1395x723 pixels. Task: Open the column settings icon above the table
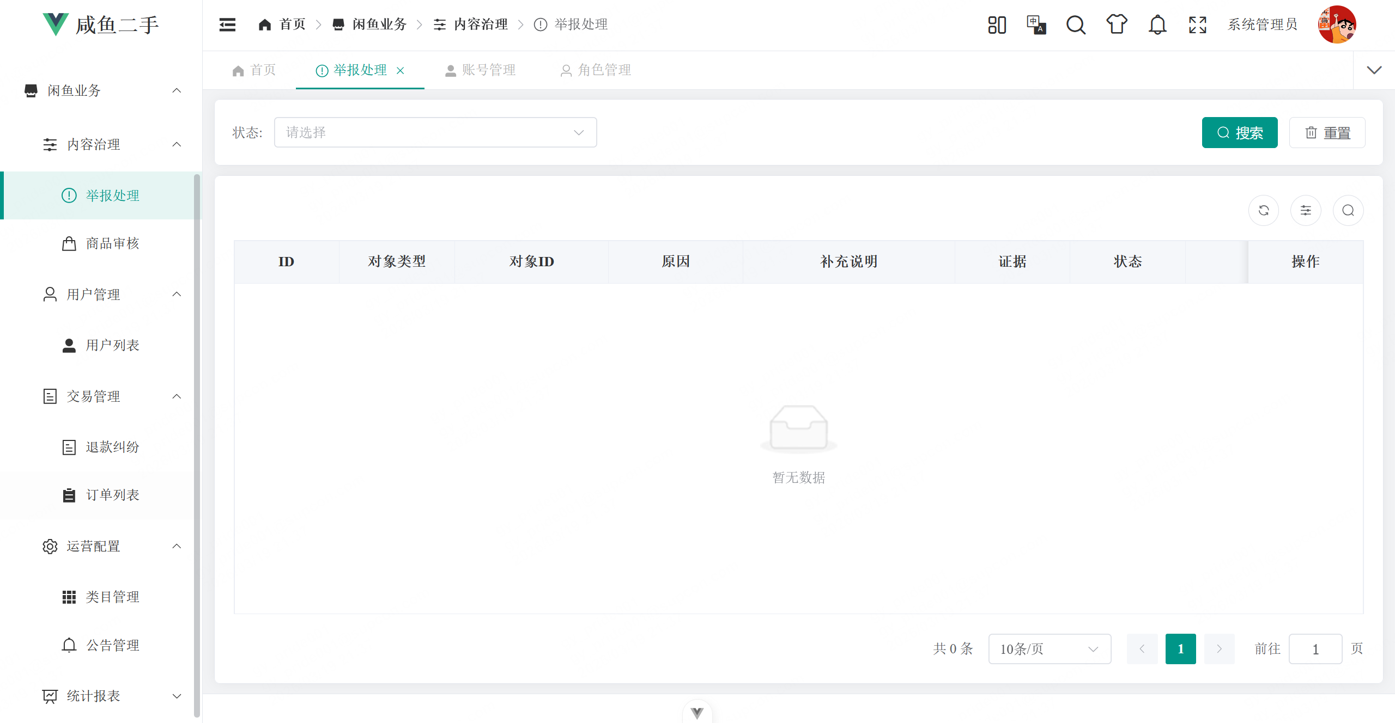pyautogui.click(x=1306, y=210)
